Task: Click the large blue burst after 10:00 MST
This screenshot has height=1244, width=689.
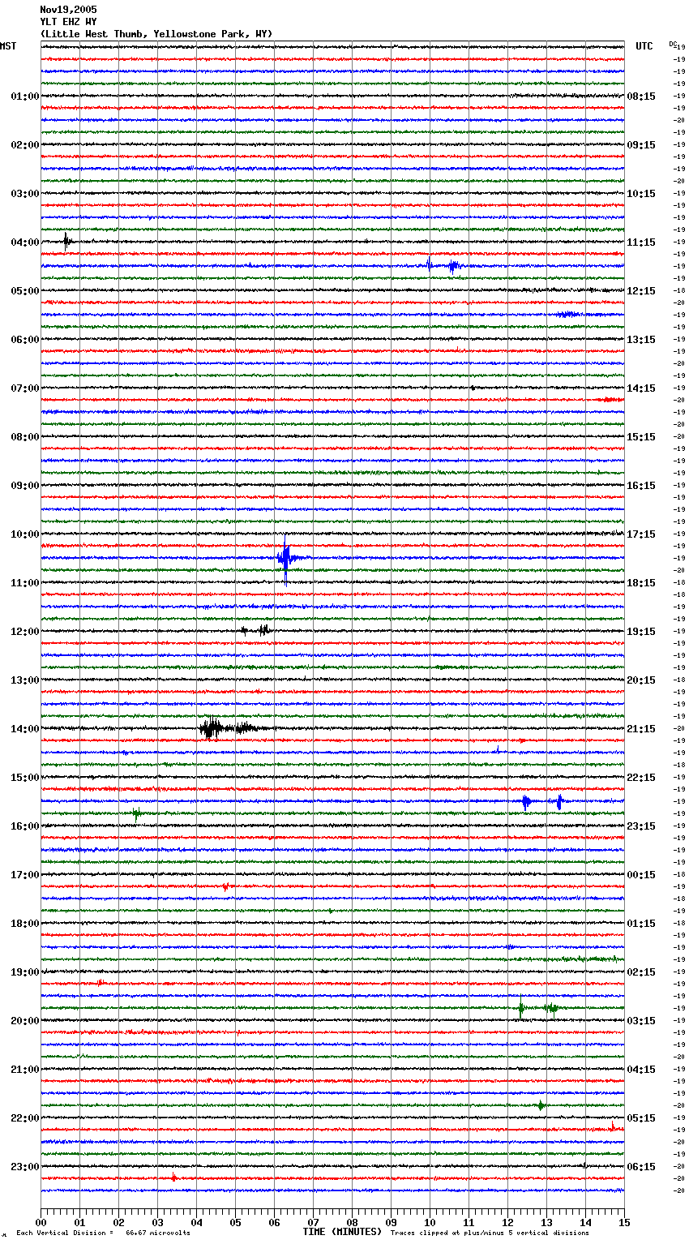Action: coord(287,558)
